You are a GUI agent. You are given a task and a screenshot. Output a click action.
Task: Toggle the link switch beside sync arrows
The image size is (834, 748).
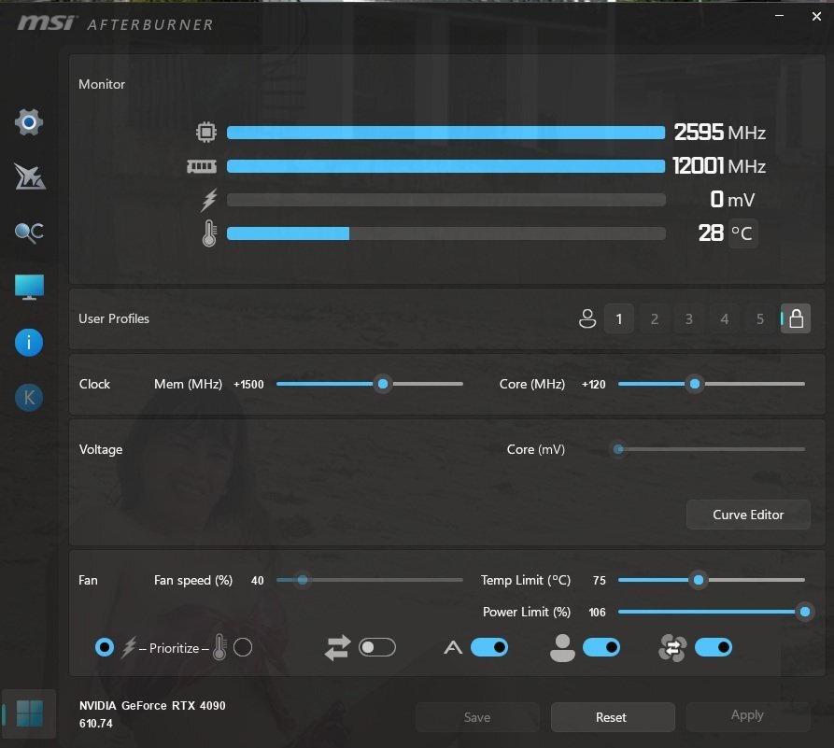click(377, 647)
